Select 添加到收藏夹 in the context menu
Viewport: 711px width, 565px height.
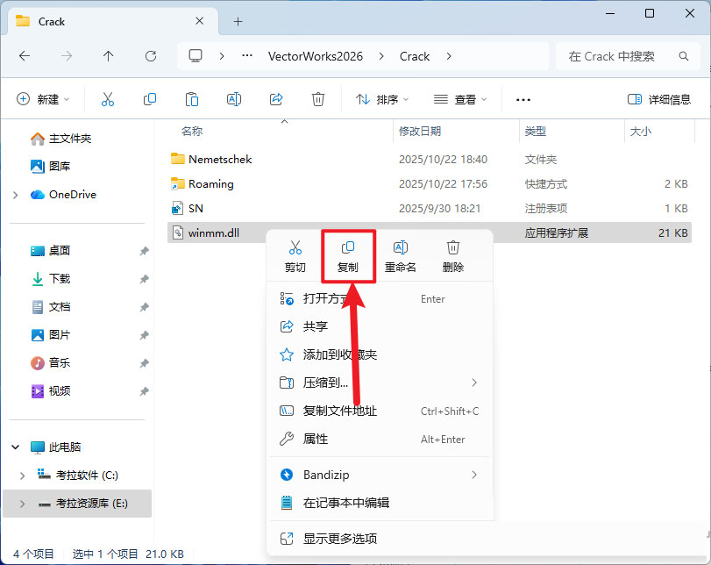point(380,354)
